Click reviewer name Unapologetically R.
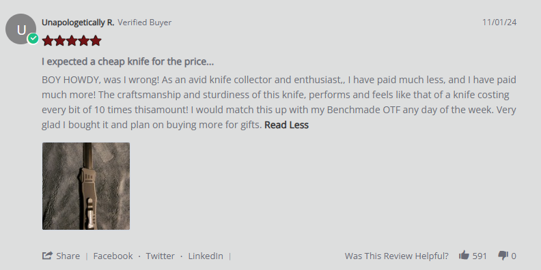The height and width of the screenshot is (270, 541). click(78, 22)
